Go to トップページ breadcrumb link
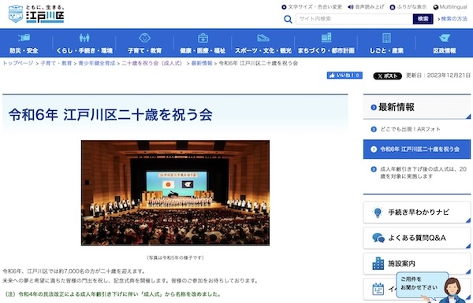This screenshot has height=303, width=473. (x=18, y=63)
